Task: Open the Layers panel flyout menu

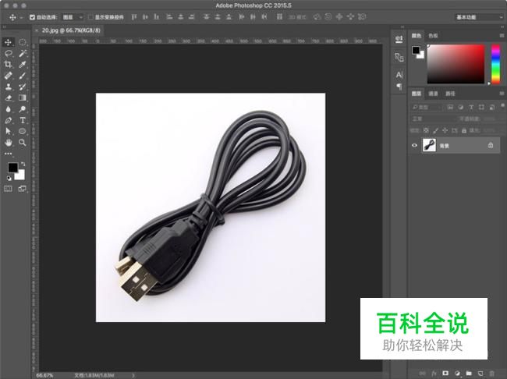Action: (x=502, y=94)
